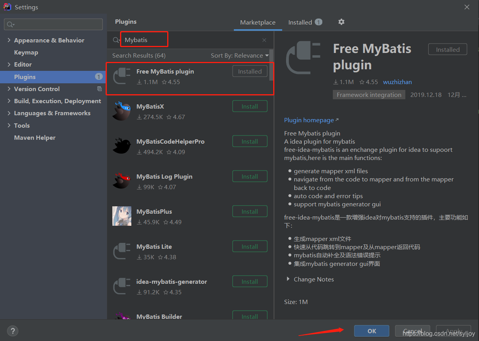479x341 pixels.
Task: Expand Appearance & Behavior settings
Action: click(9, 40)
